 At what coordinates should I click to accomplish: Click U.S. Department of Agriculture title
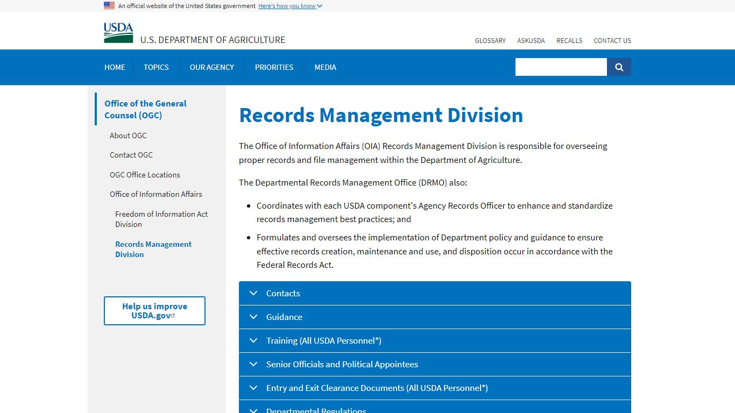[x=213, y=40]
